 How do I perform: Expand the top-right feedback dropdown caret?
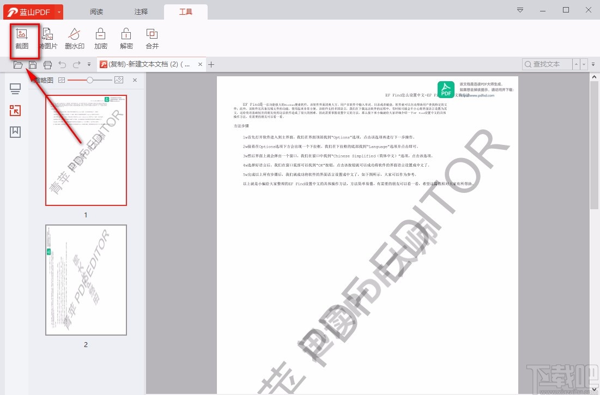point(519,10)
